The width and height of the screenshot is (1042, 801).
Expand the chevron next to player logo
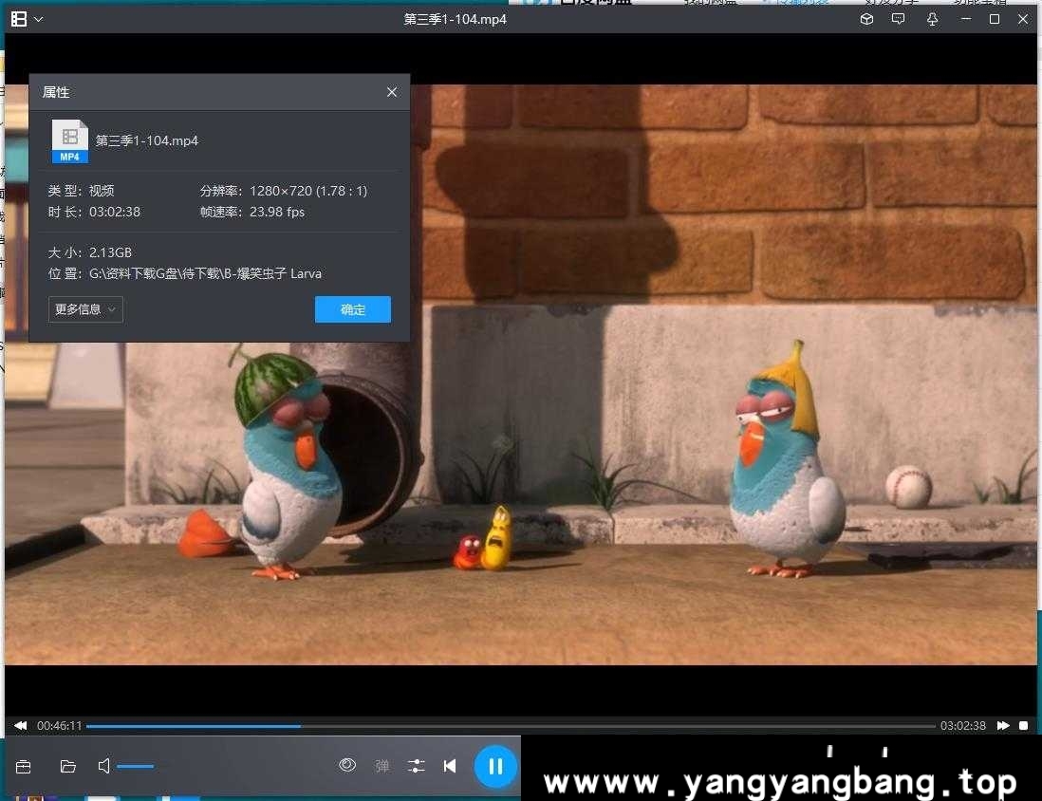[x=38, y=19]
